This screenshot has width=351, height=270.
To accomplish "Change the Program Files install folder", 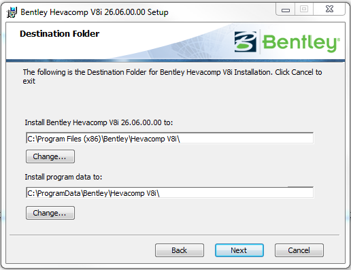I will pyautogui.click(x=50, y=156).
